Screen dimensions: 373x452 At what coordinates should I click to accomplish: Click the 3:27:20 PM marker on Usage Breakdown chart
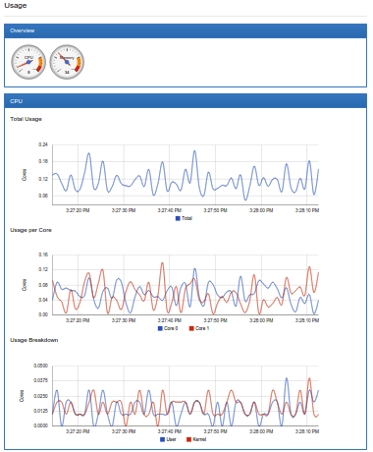pyautogui.click(x=78, y=431)
